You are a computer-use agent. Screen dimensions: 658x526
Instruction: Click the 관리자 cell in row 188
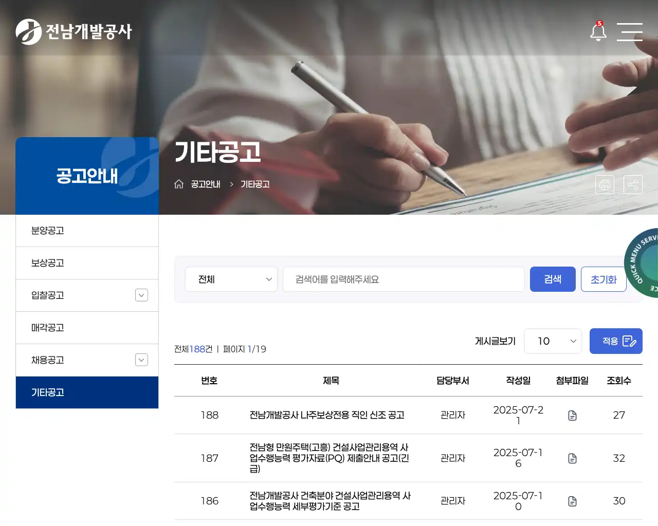point(453,415)
